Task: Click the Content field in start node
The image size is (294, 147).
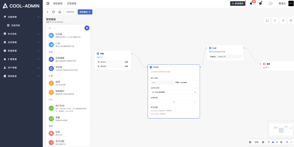Action: 113,62
